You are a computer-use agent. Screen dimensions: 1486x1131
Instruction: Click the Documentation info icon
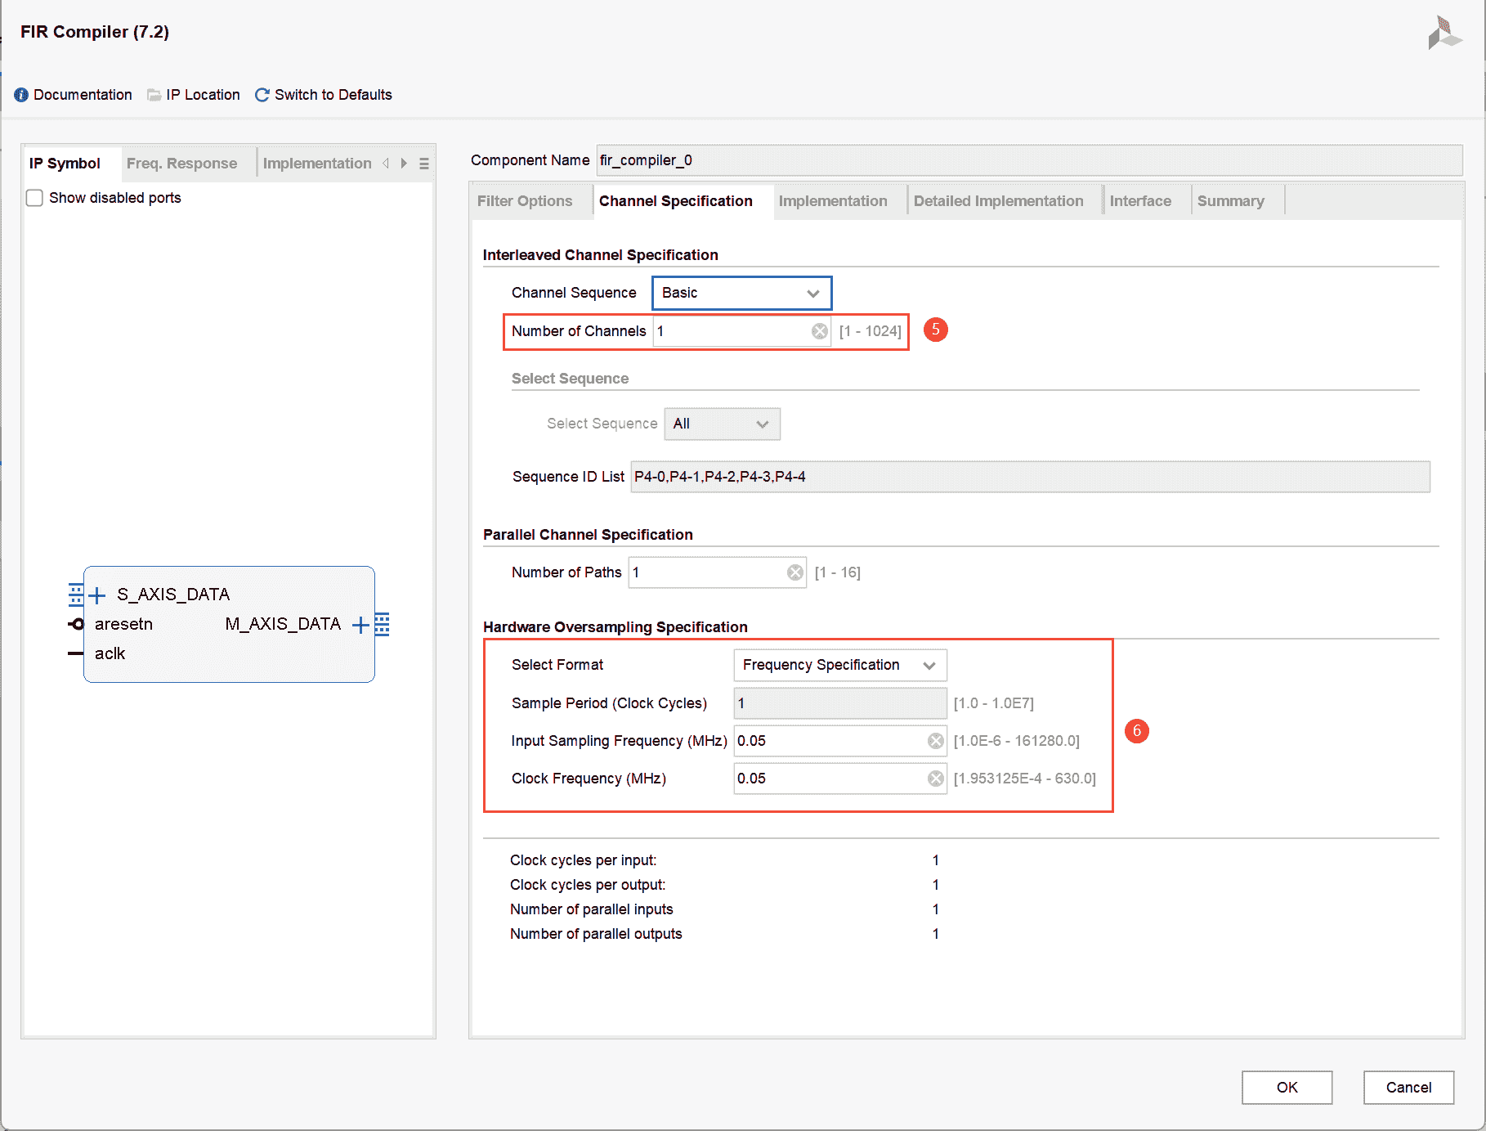pos(21,95)
